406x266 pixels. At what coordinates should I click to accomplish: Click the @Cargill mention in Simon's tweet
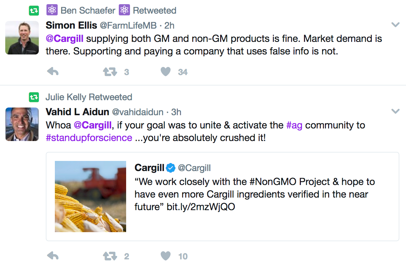pyautogui.click(x=66, y=38)
